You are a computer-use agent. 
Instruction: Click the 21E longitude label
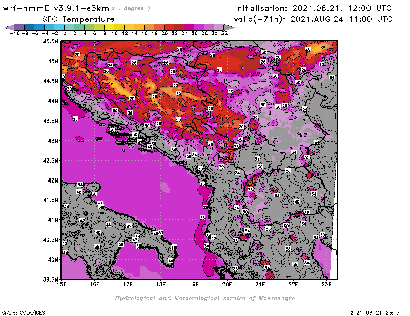point(260,284)
